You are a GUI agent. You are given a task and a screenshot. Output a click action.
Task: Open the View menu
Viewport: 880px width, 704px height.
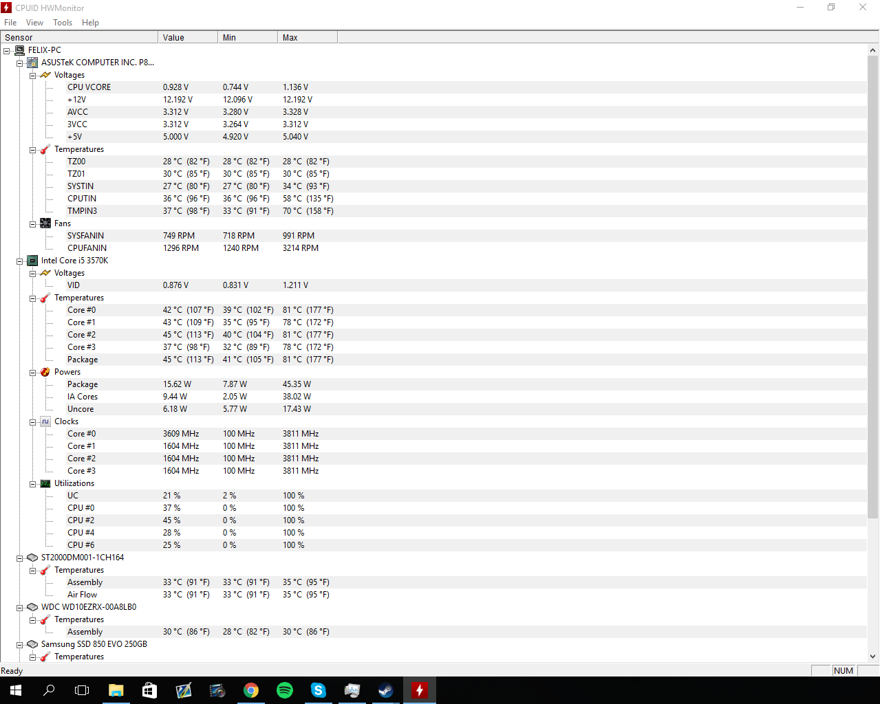click(34, 23)
